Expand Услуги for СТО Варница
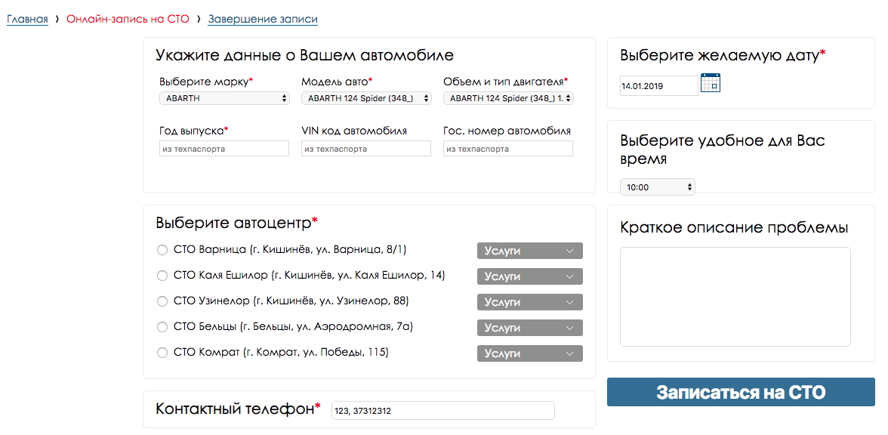 529,251
